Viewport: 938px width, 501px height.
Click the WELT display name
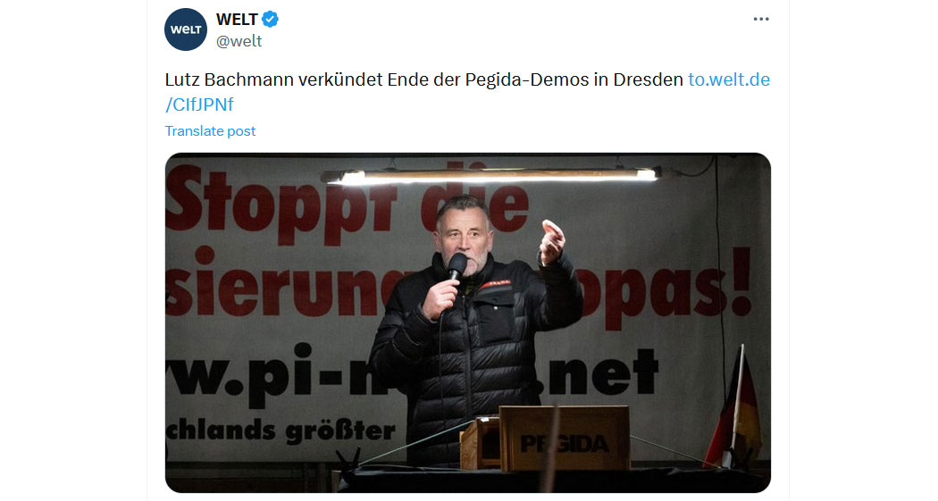click(x=237, y=19)
